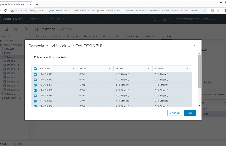Screen dimensions: 226x147
Task: Click the dialog scrollbar down arrow
Action: 200,106
